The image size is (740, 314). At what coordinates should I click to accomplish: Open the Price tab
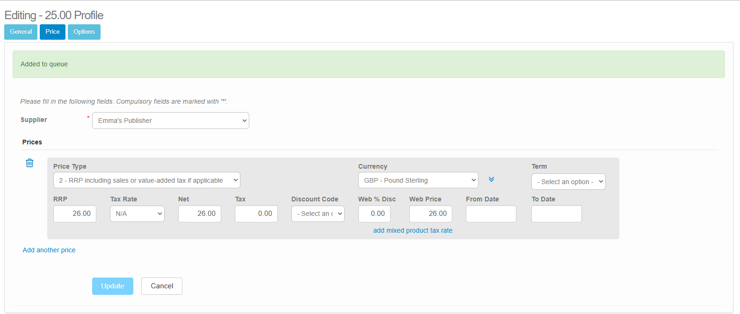pos(52,32)
